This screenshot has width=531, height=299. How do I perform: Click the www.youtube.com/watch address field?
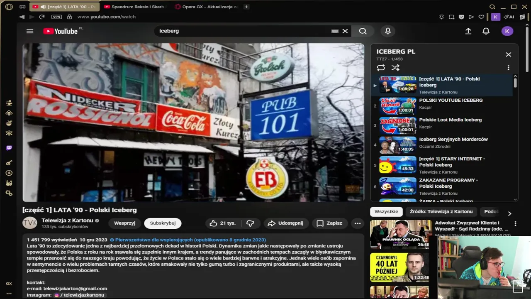(x=107, y=17)
